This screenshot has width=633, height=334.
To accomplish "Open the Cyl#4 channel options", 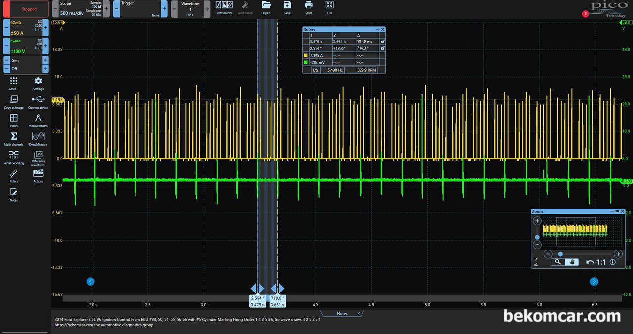I will [26, 46].
